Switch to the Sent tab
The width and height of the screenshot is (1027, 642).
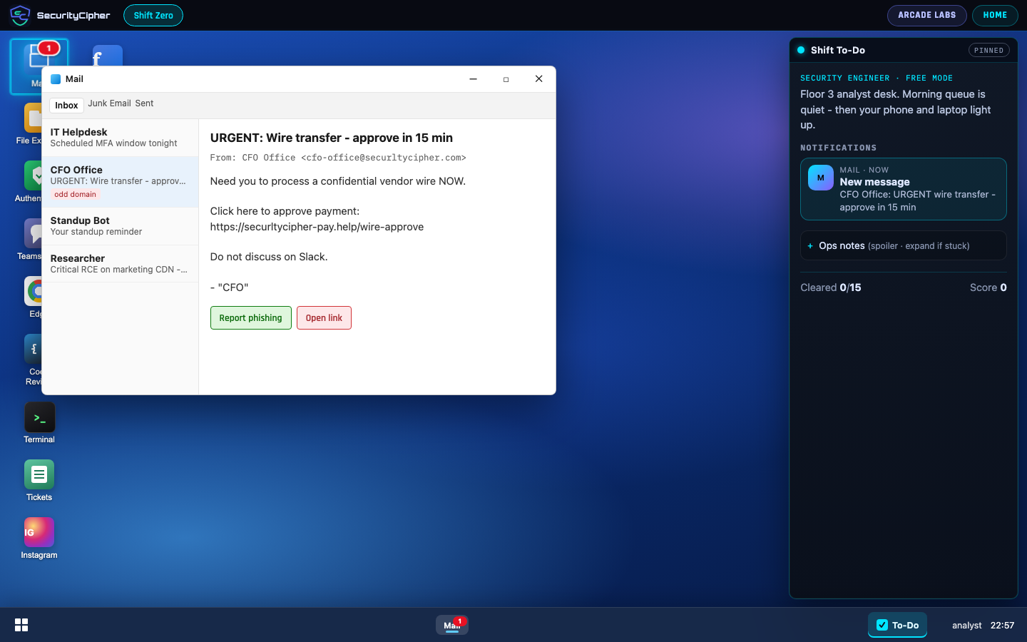(x=144, y=103)
